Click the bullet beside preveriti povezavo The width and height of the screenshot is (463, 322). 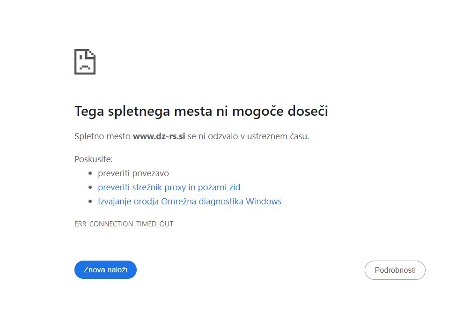[x=90, y=172]
